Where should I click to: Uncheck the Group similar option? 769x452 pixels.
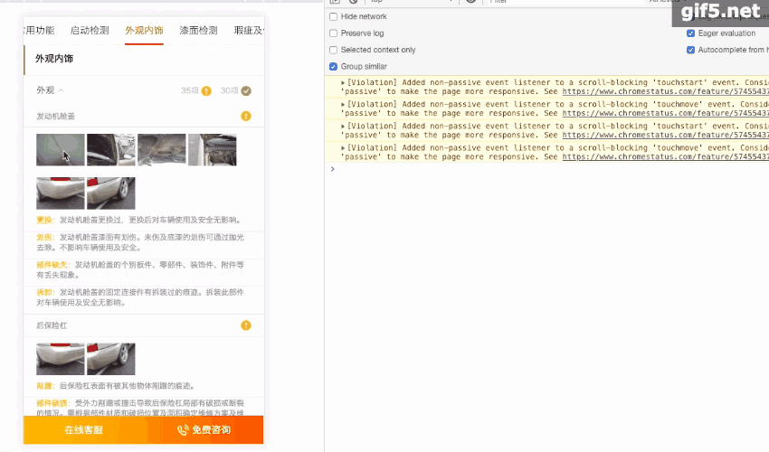click(x=334, y=67)
